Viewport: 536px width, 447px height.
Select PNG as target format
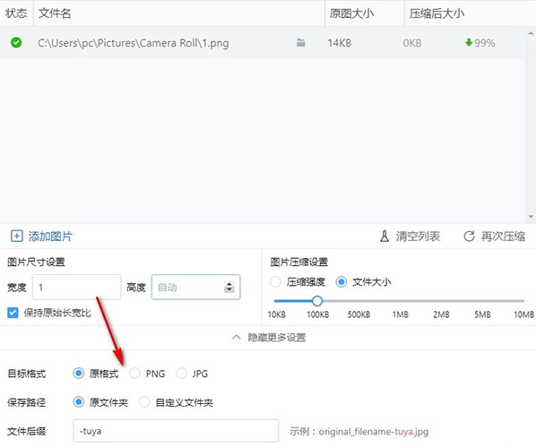(x=134, y=374)
